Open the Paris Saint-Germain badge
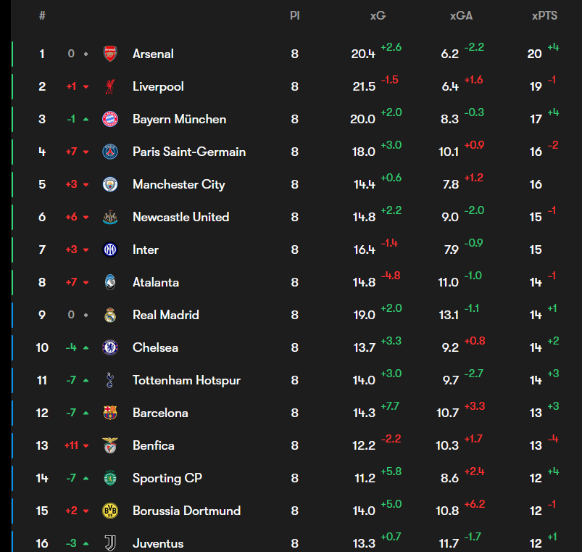Image resolution: width=582 pixels, height=552 pixels. 109,152
